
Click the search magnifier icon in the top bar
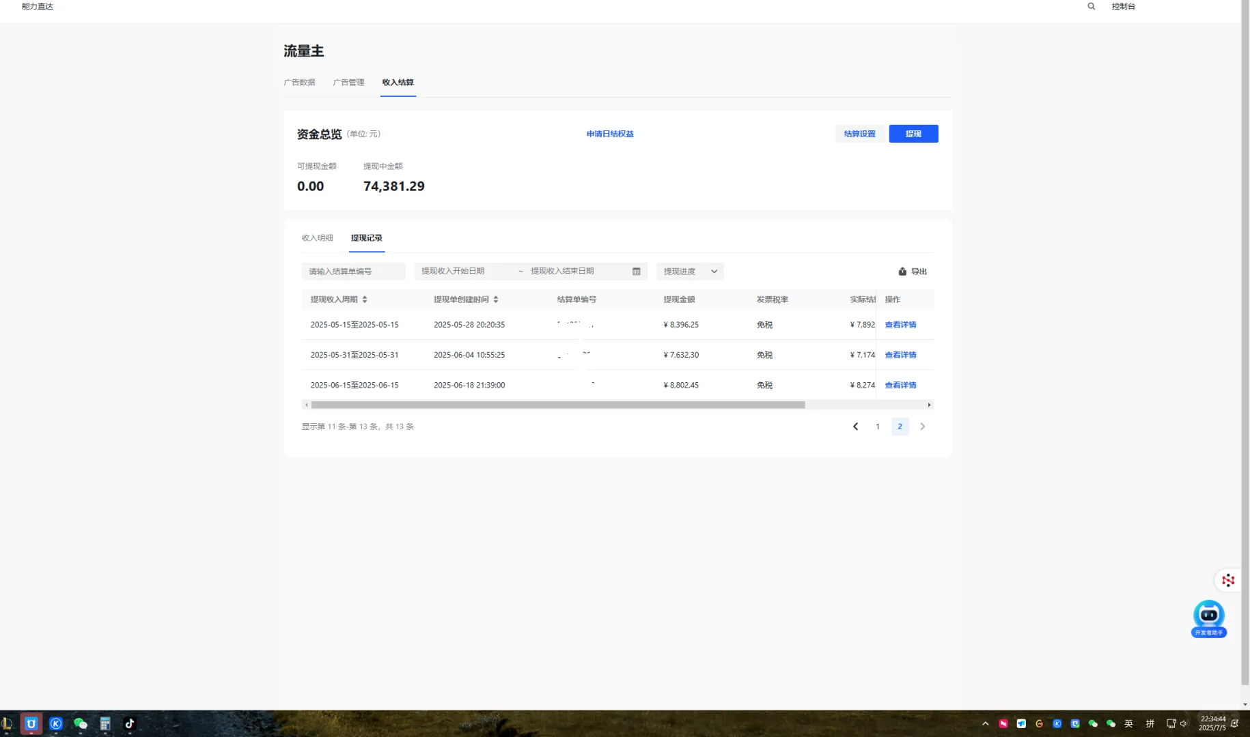[x=1090, y=6]
